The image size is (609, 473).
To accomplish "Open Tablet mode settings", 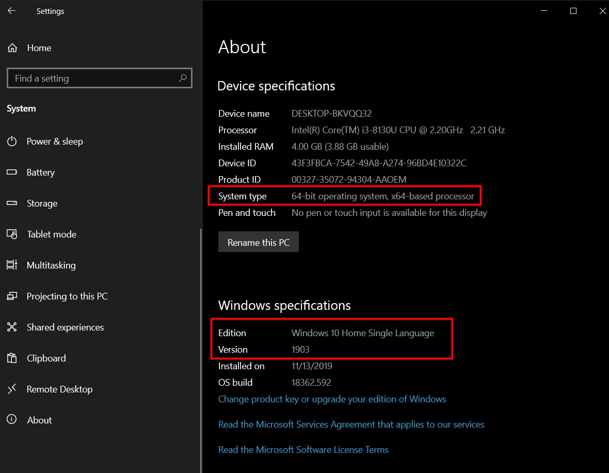I will tap(52, 234).
